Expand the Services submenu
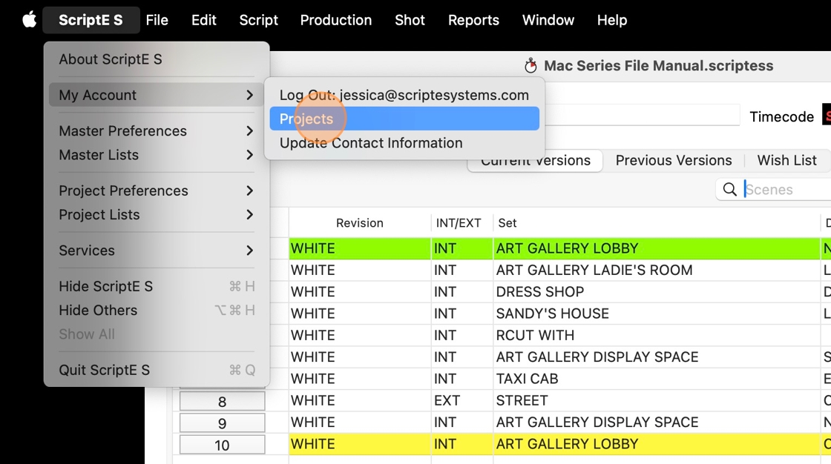This screenshot has height=464, width=831. (157, 251)
